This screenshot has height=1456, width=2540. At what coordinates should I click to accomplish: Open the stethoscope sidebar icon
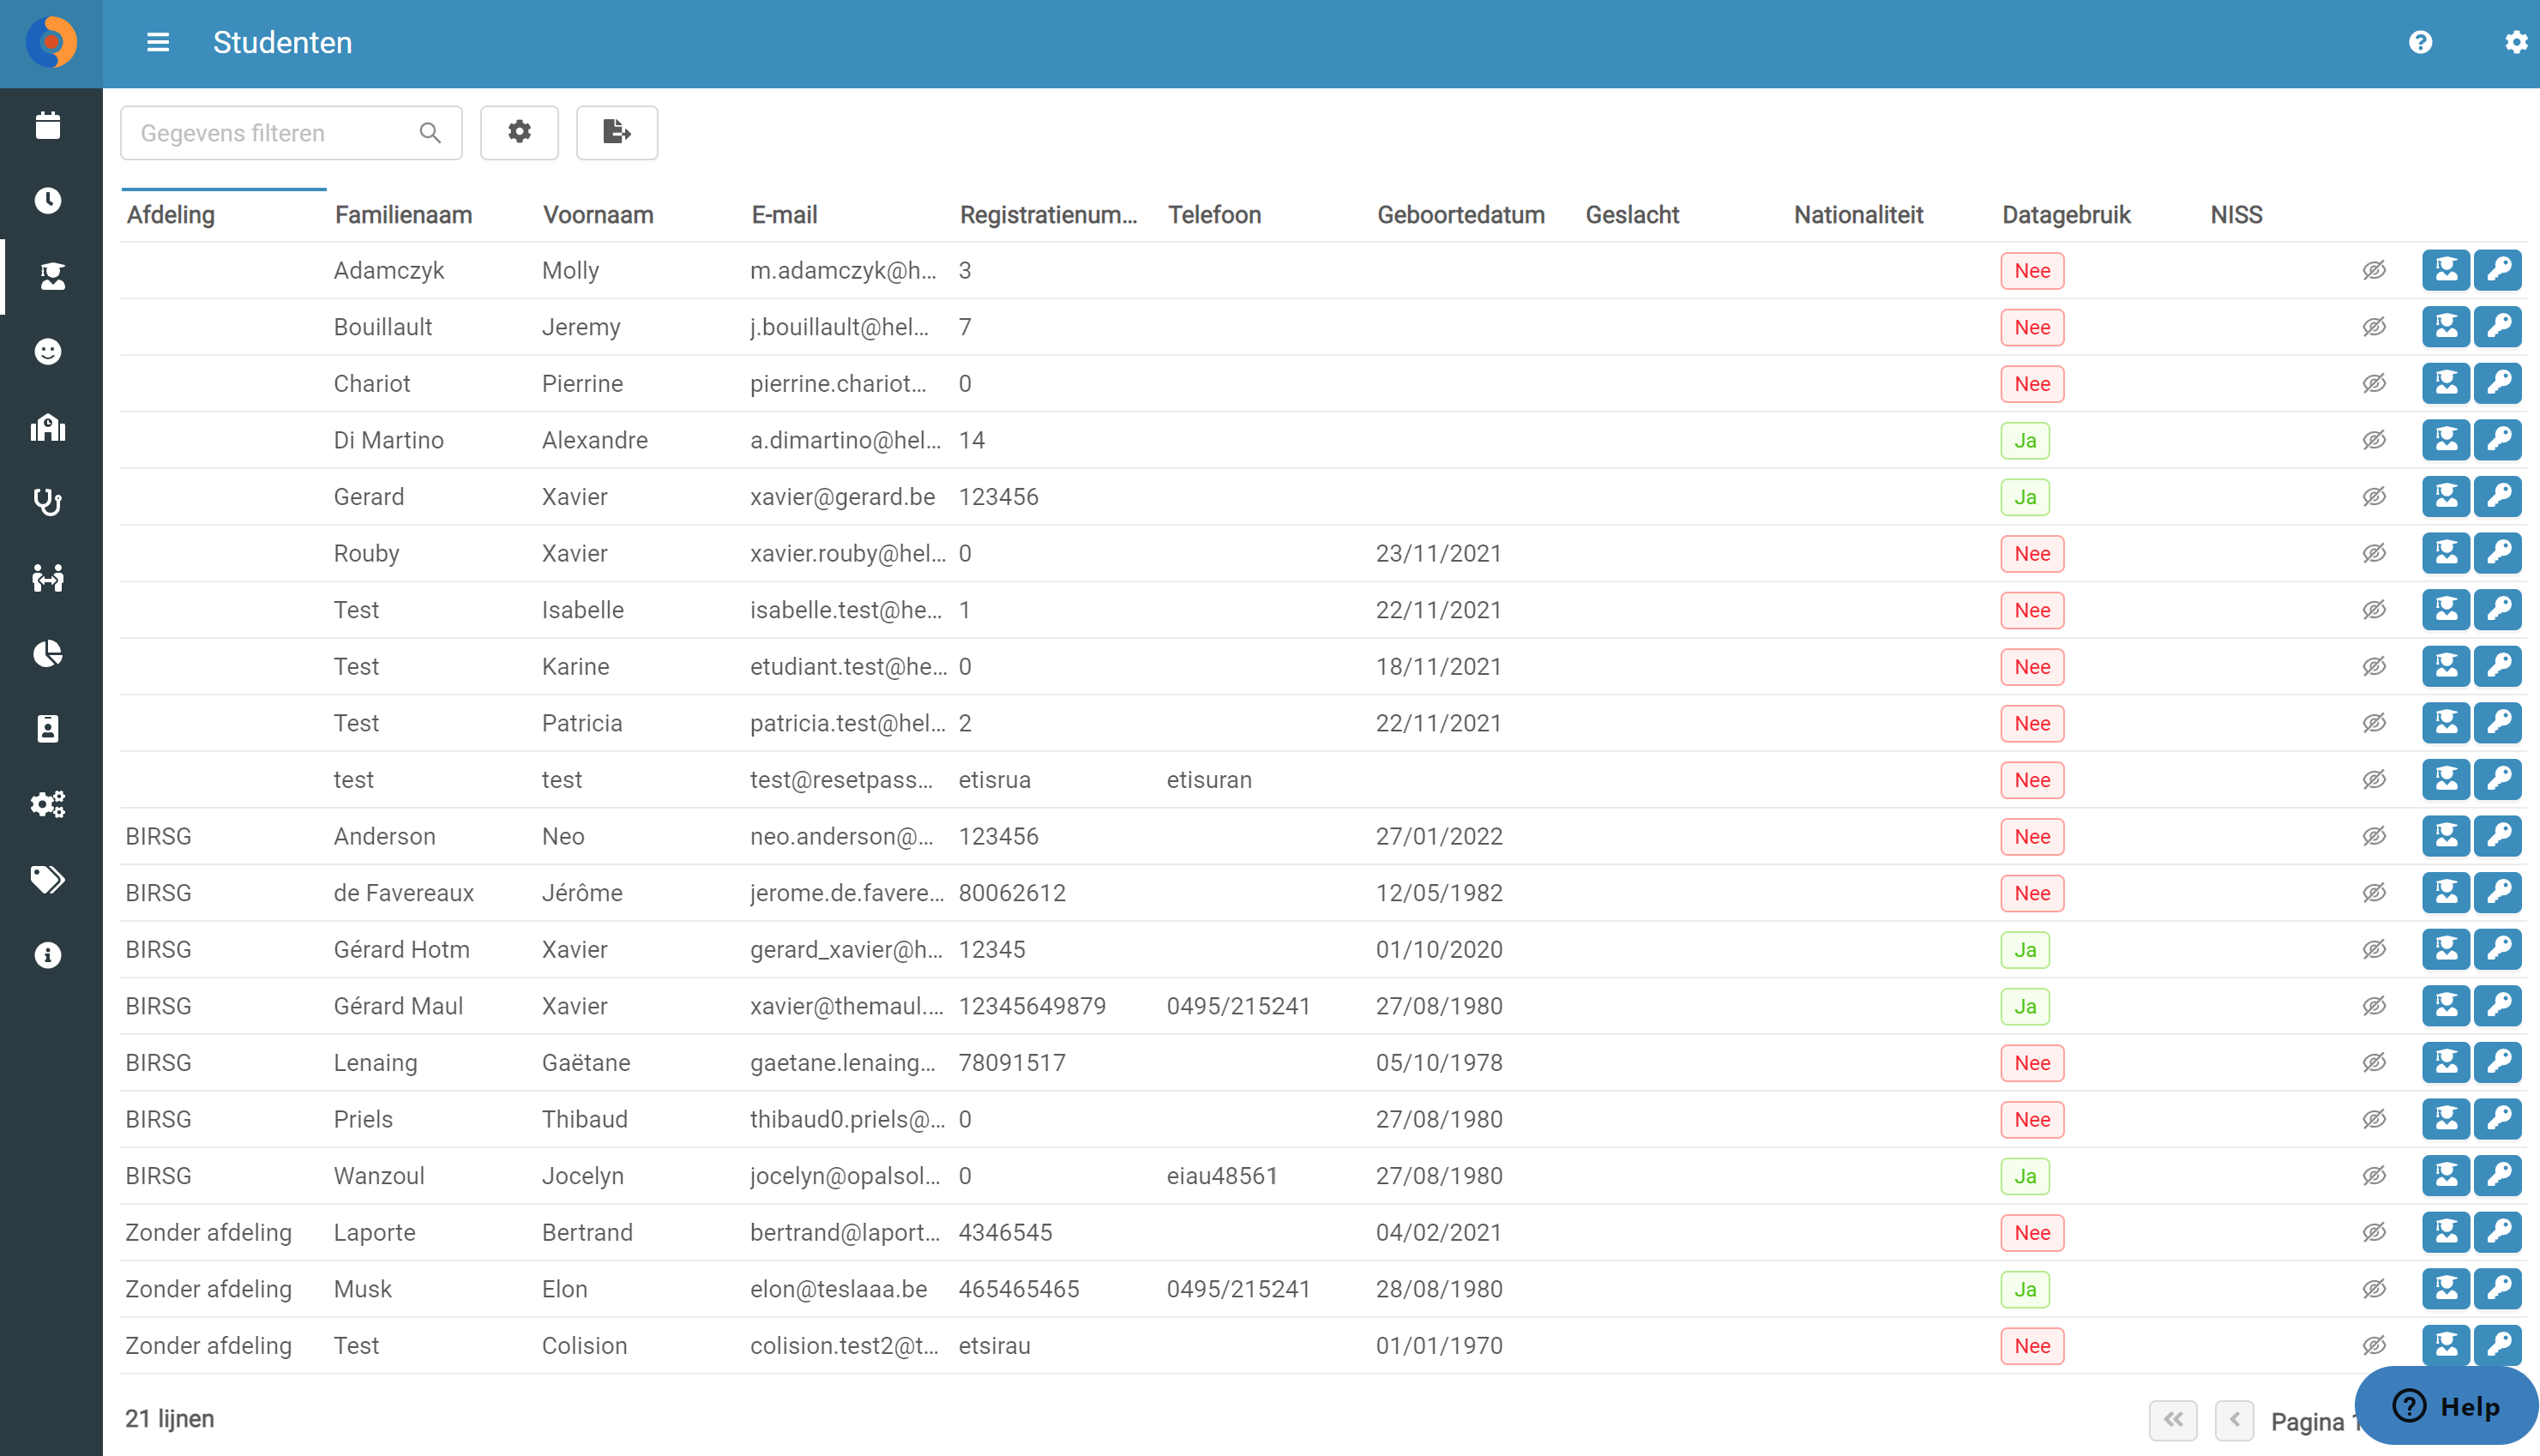[x=48, y=502]
